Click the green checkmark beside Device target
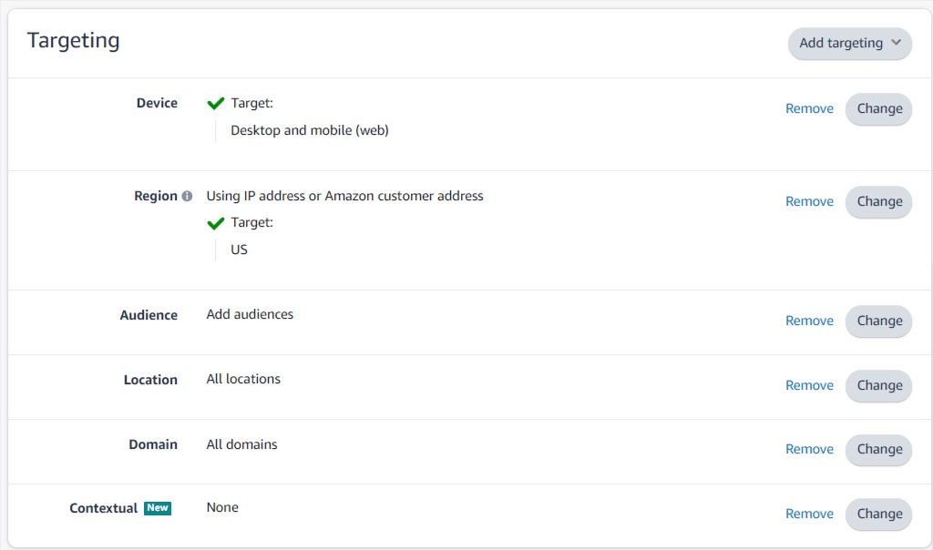The width and height of the screenshot is (933, 550). coord(216,104)
